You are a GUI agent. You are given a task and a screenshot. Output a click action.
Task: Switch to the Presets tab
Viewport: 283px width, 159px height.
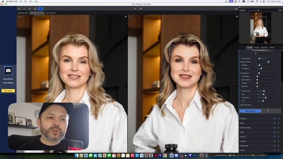click(256, 48)
